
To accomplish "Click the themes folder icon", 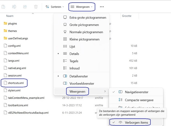I will point(6,31).
